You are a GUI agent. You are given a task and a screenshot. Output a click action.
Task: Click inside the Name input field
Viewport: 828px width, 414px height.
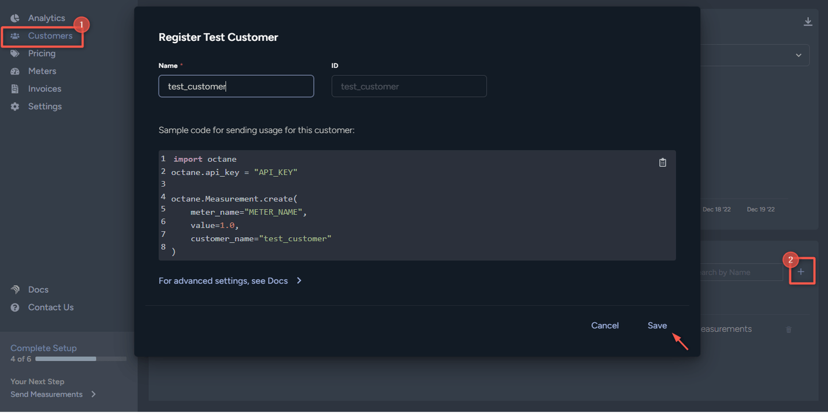tap(236, 86)
